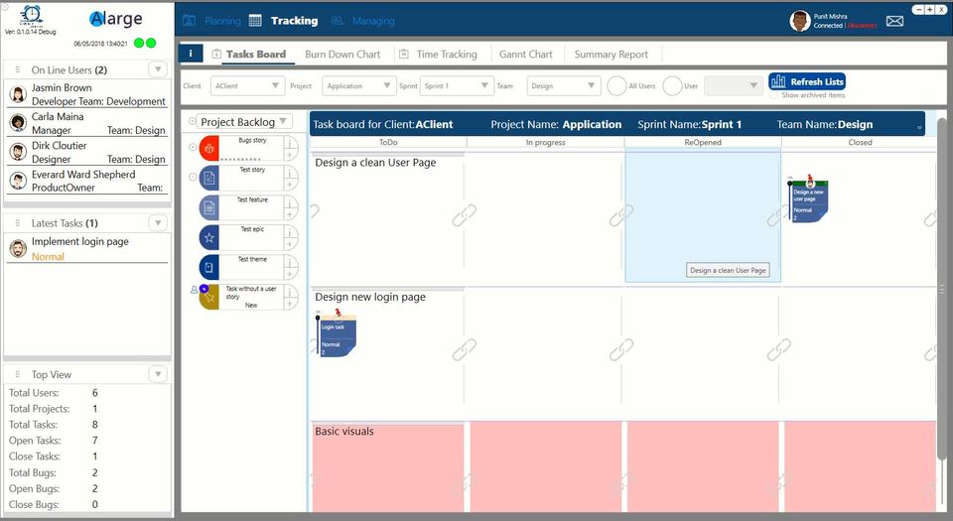Image resolution: width=953 pixels, height=521 pixels.
Task: Click Punit Mishra's profile avatar
Action: [x=800, y=21]
